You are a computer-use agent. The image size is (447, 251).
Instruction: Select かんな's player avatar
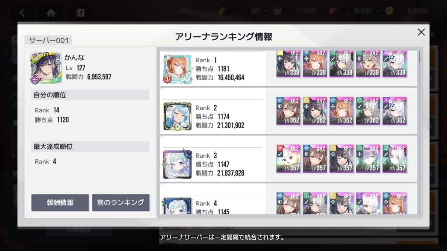(x=45, y=68)
